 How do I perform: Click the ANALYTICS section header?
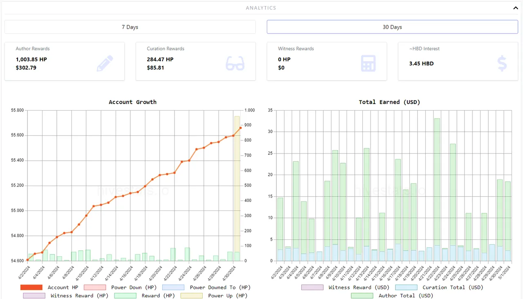(261, 8)
